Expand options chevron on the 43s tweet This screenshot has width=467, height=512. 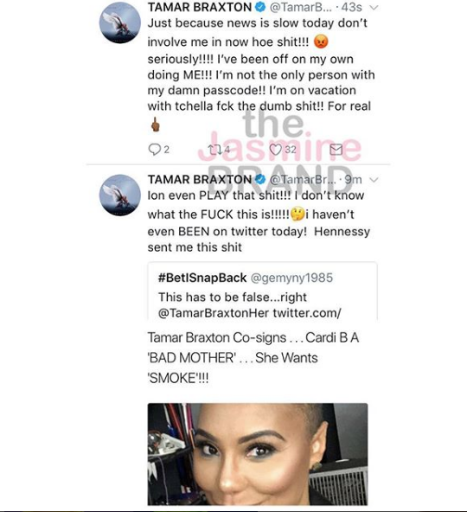click(x=374, y=8)
